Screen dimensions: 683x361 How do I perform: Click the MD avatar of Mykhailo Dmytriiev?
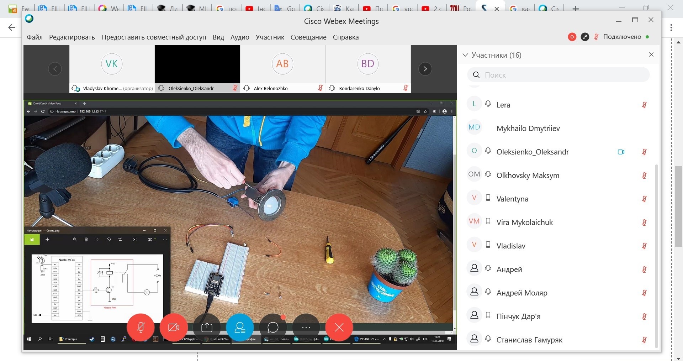click(474, 127)
